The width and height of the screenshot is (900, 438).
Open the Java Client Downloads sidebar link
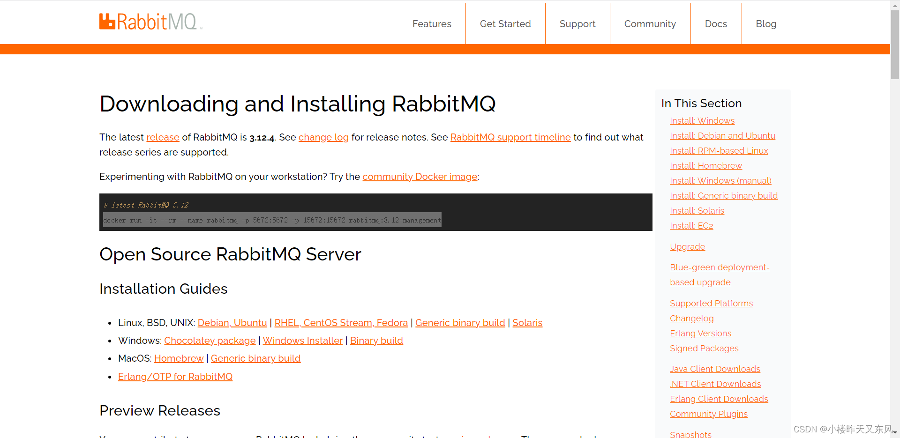(715, 369)
